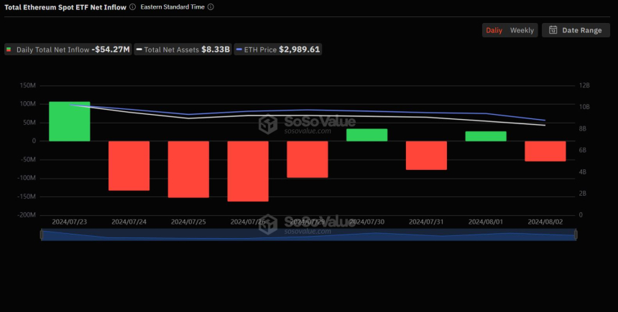Click the sosovalue.com watermark link
The width and height of the screenshot is (618, 312).
308,132
